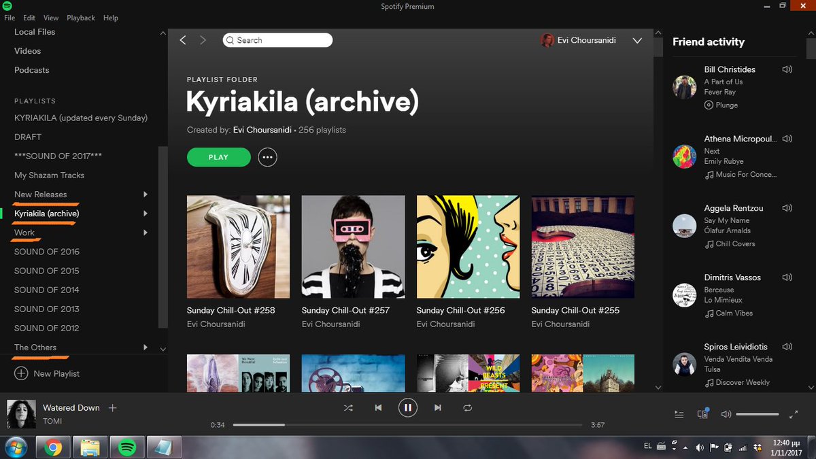Click Bill Christides speaker icon
This screenshot has width=816, height=459.
(787, 69)
